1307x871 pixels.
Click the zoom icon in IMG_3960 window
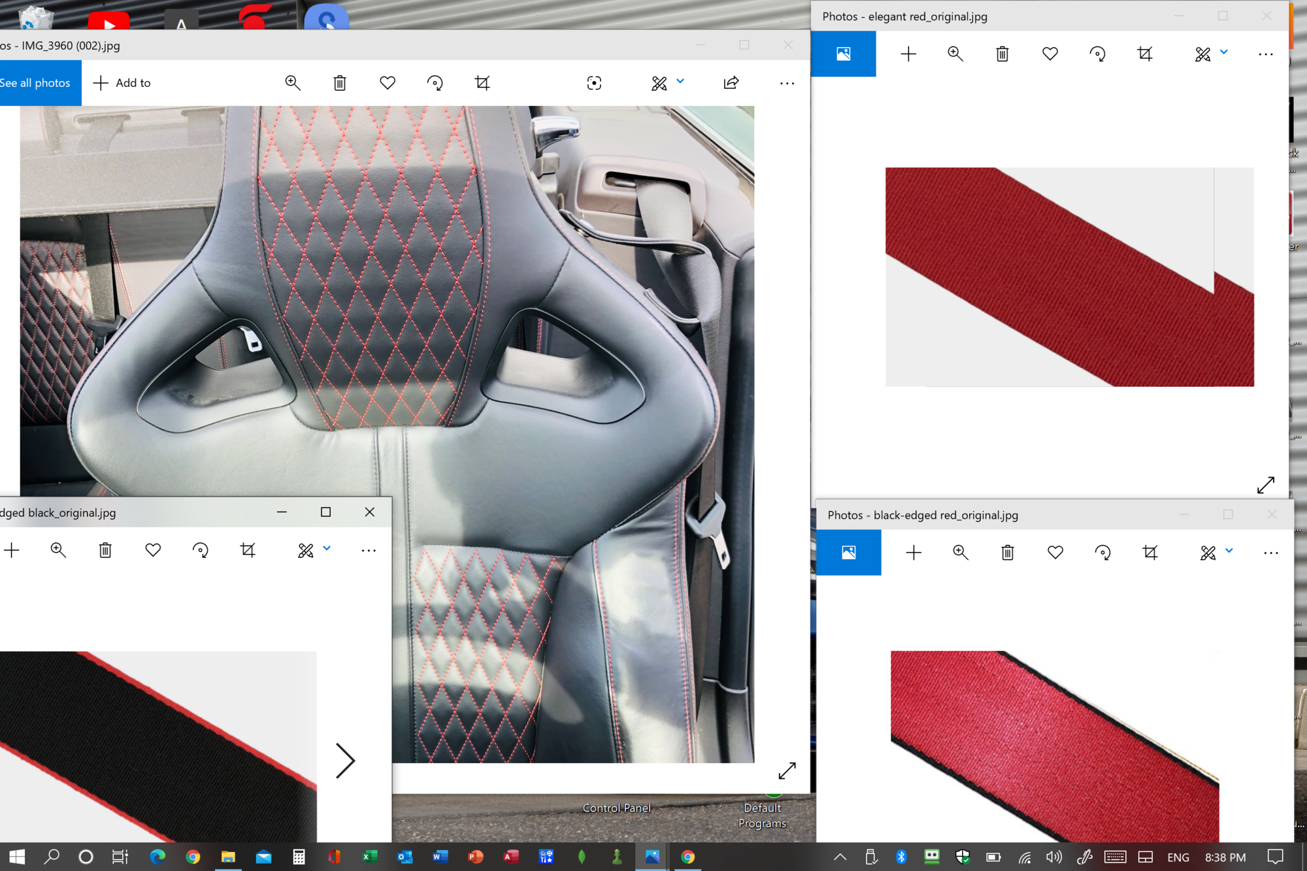[293, 83]
